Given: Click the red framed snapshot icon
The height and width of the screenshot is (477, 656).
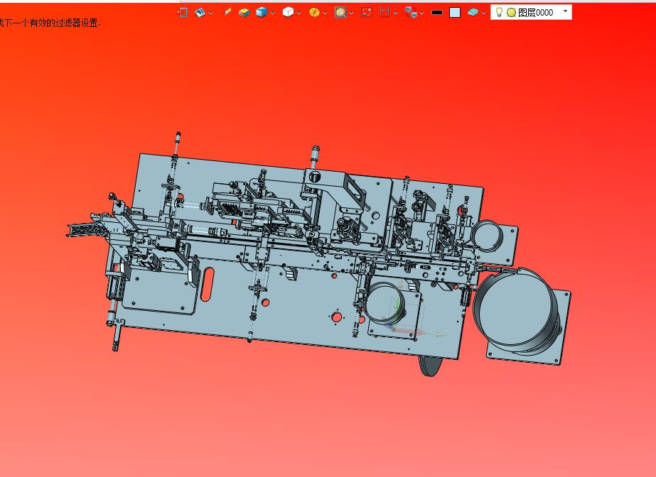Looking at the screenshot, I should point(367,13).
